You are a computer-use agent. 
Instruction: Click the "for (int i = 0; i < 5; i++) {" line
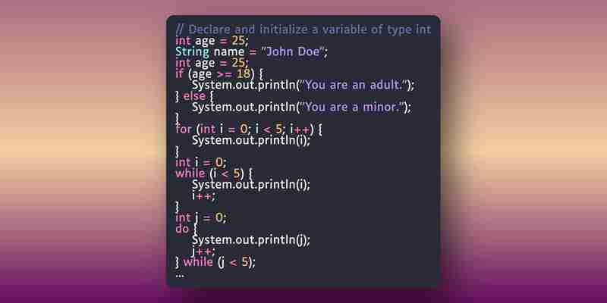click(249, 129)
